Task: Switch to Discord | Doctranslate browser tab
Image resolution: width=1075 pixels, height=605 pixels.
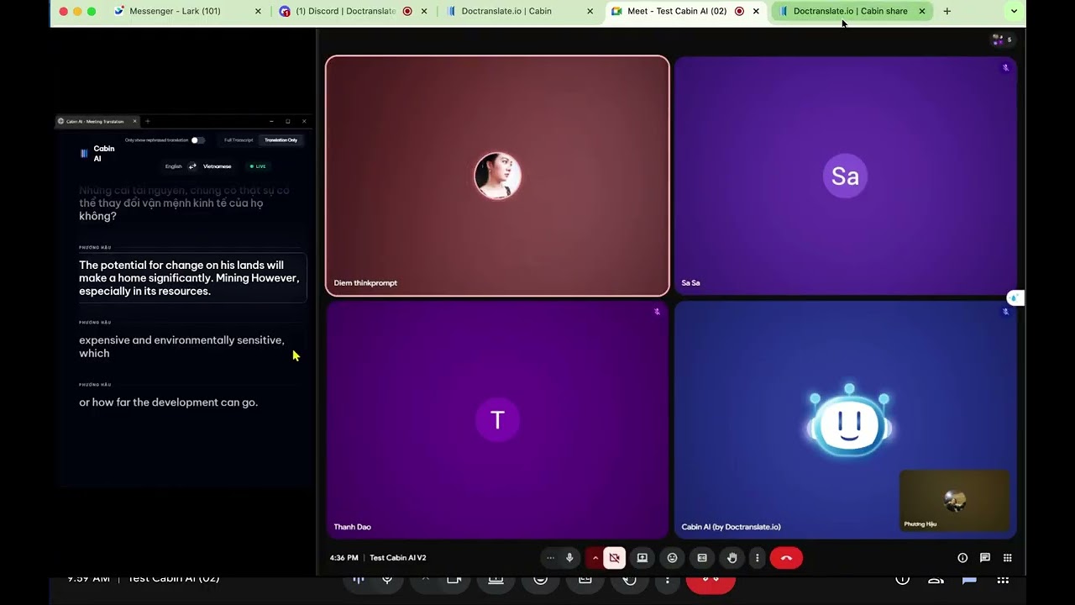Action: pos(345,12)
